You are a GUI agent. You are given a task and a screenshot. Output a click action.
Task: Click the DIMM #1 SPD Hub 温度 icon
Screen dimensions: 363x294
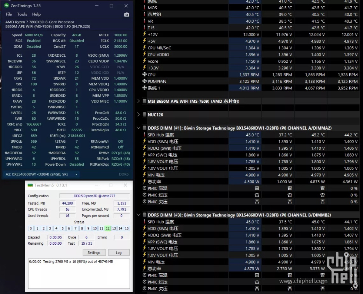tap(144, 135)
